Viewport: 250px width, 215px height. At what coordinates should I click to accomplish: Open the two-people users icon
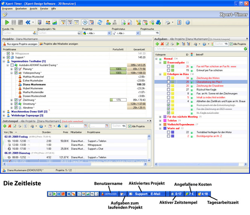(x=48, y=23)
